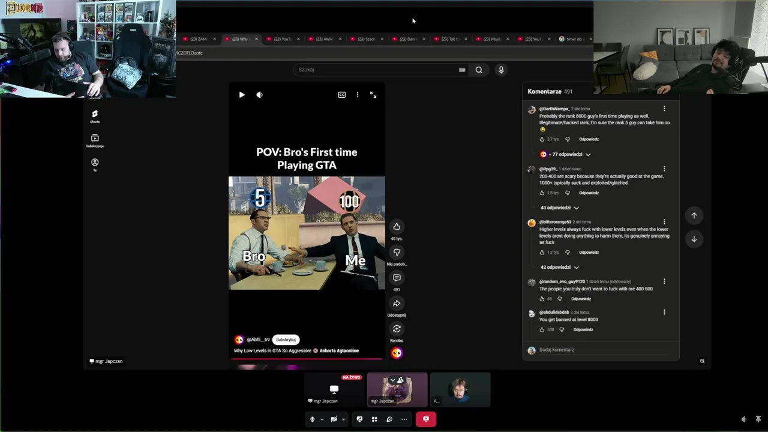Open options menu for @bitterorange53 comment
The height and width of the screenshot is (432, 768).
(664, 222)
